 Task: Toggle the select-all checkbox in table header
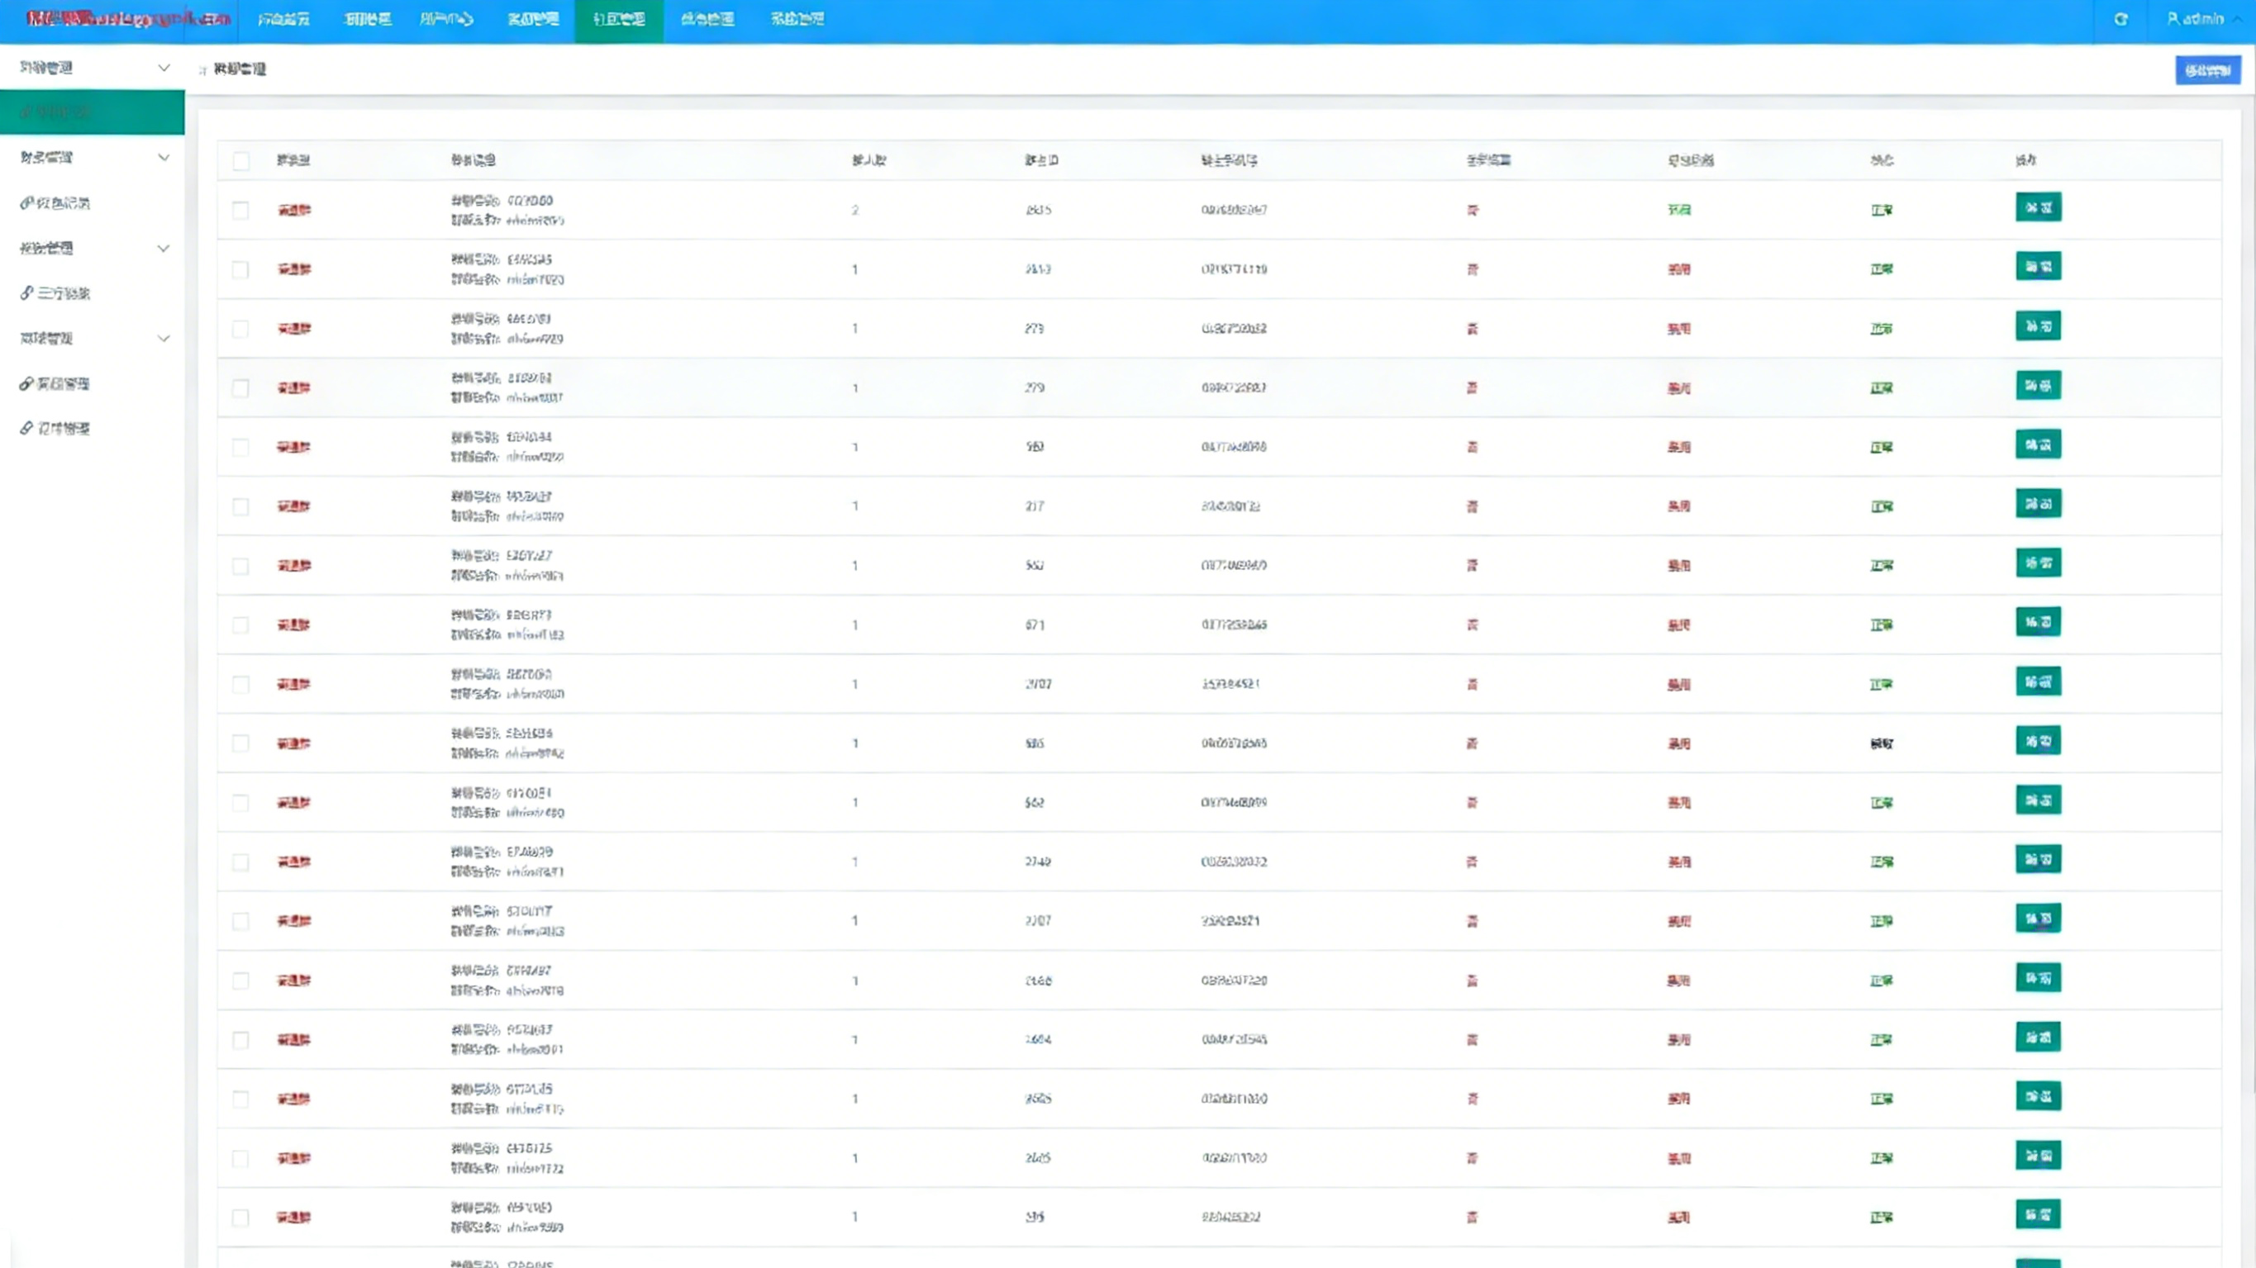[x=240, y=160]
